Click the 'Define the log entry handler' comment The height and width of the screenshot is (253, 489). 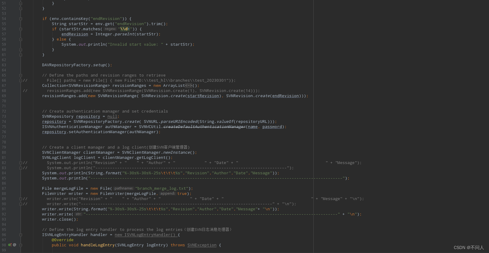point(137,230)
